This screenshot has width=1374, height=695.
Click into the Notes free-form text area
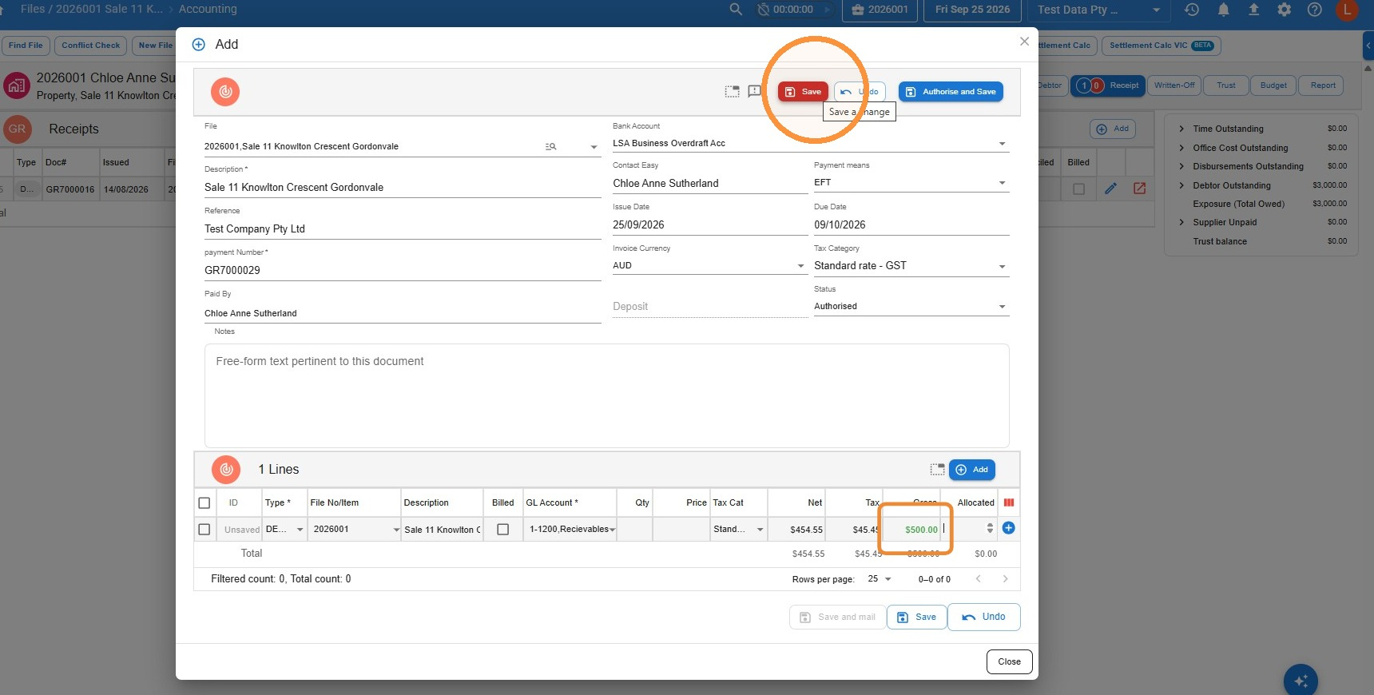click(x=606, y=395)
